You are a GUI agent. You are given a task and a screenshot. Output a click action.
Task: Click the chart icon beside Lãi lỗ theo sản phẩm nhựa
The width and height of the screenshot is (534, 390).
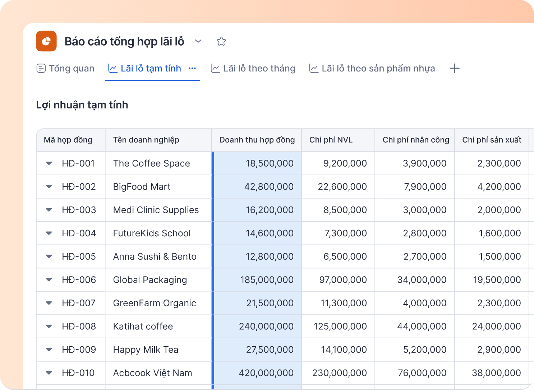[313, 68]
